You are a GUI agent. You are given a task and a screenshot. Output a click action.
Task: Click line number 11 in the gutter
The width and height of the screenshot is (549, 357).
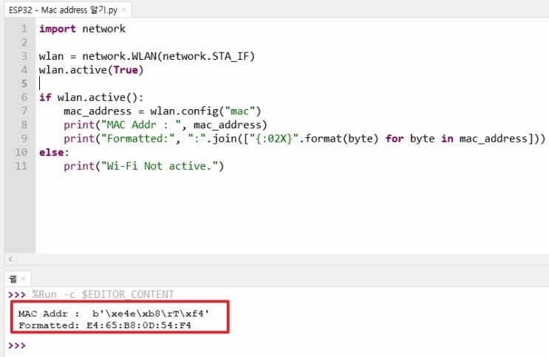point(21,166)
